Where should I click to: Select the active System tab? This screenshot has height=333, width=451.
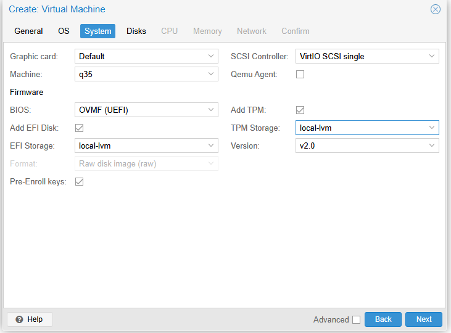[98, 31]
